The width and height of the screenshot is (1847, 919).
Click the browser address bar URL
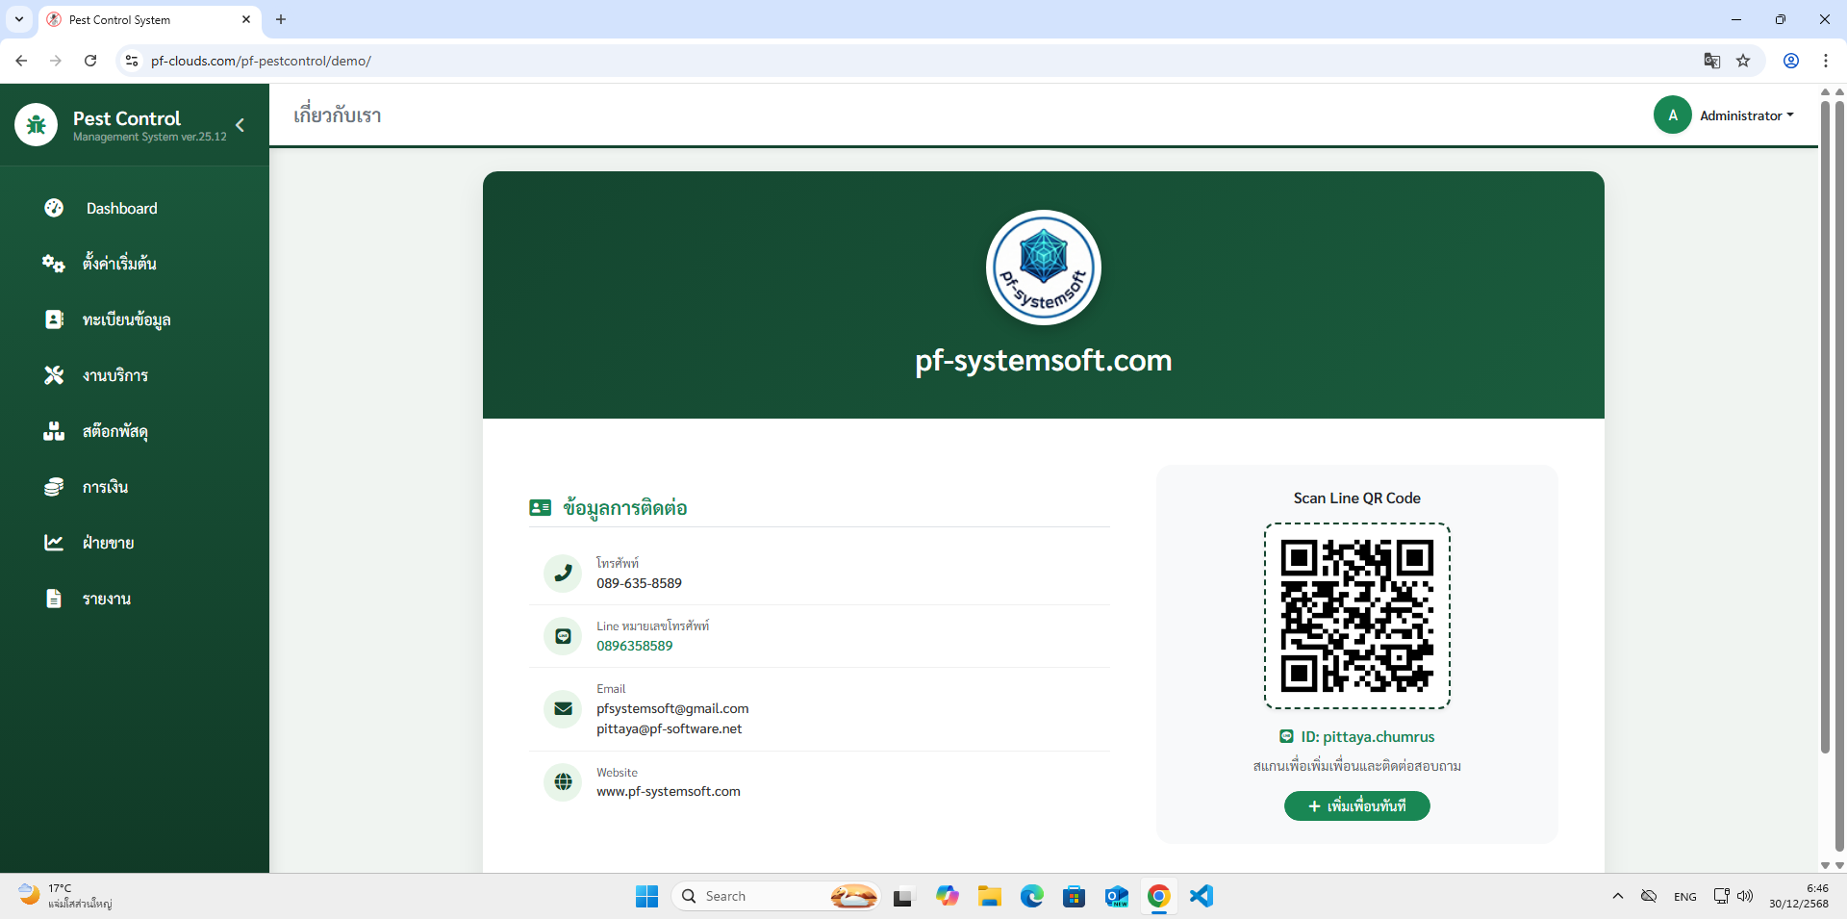[x=261, y=61]
